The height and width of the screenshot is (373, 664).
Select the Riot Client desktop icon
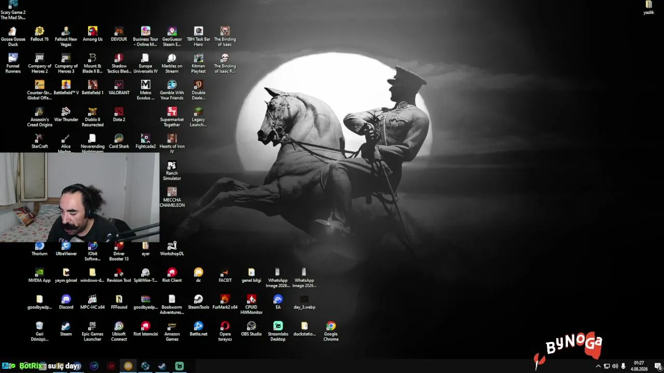[172, 276]
